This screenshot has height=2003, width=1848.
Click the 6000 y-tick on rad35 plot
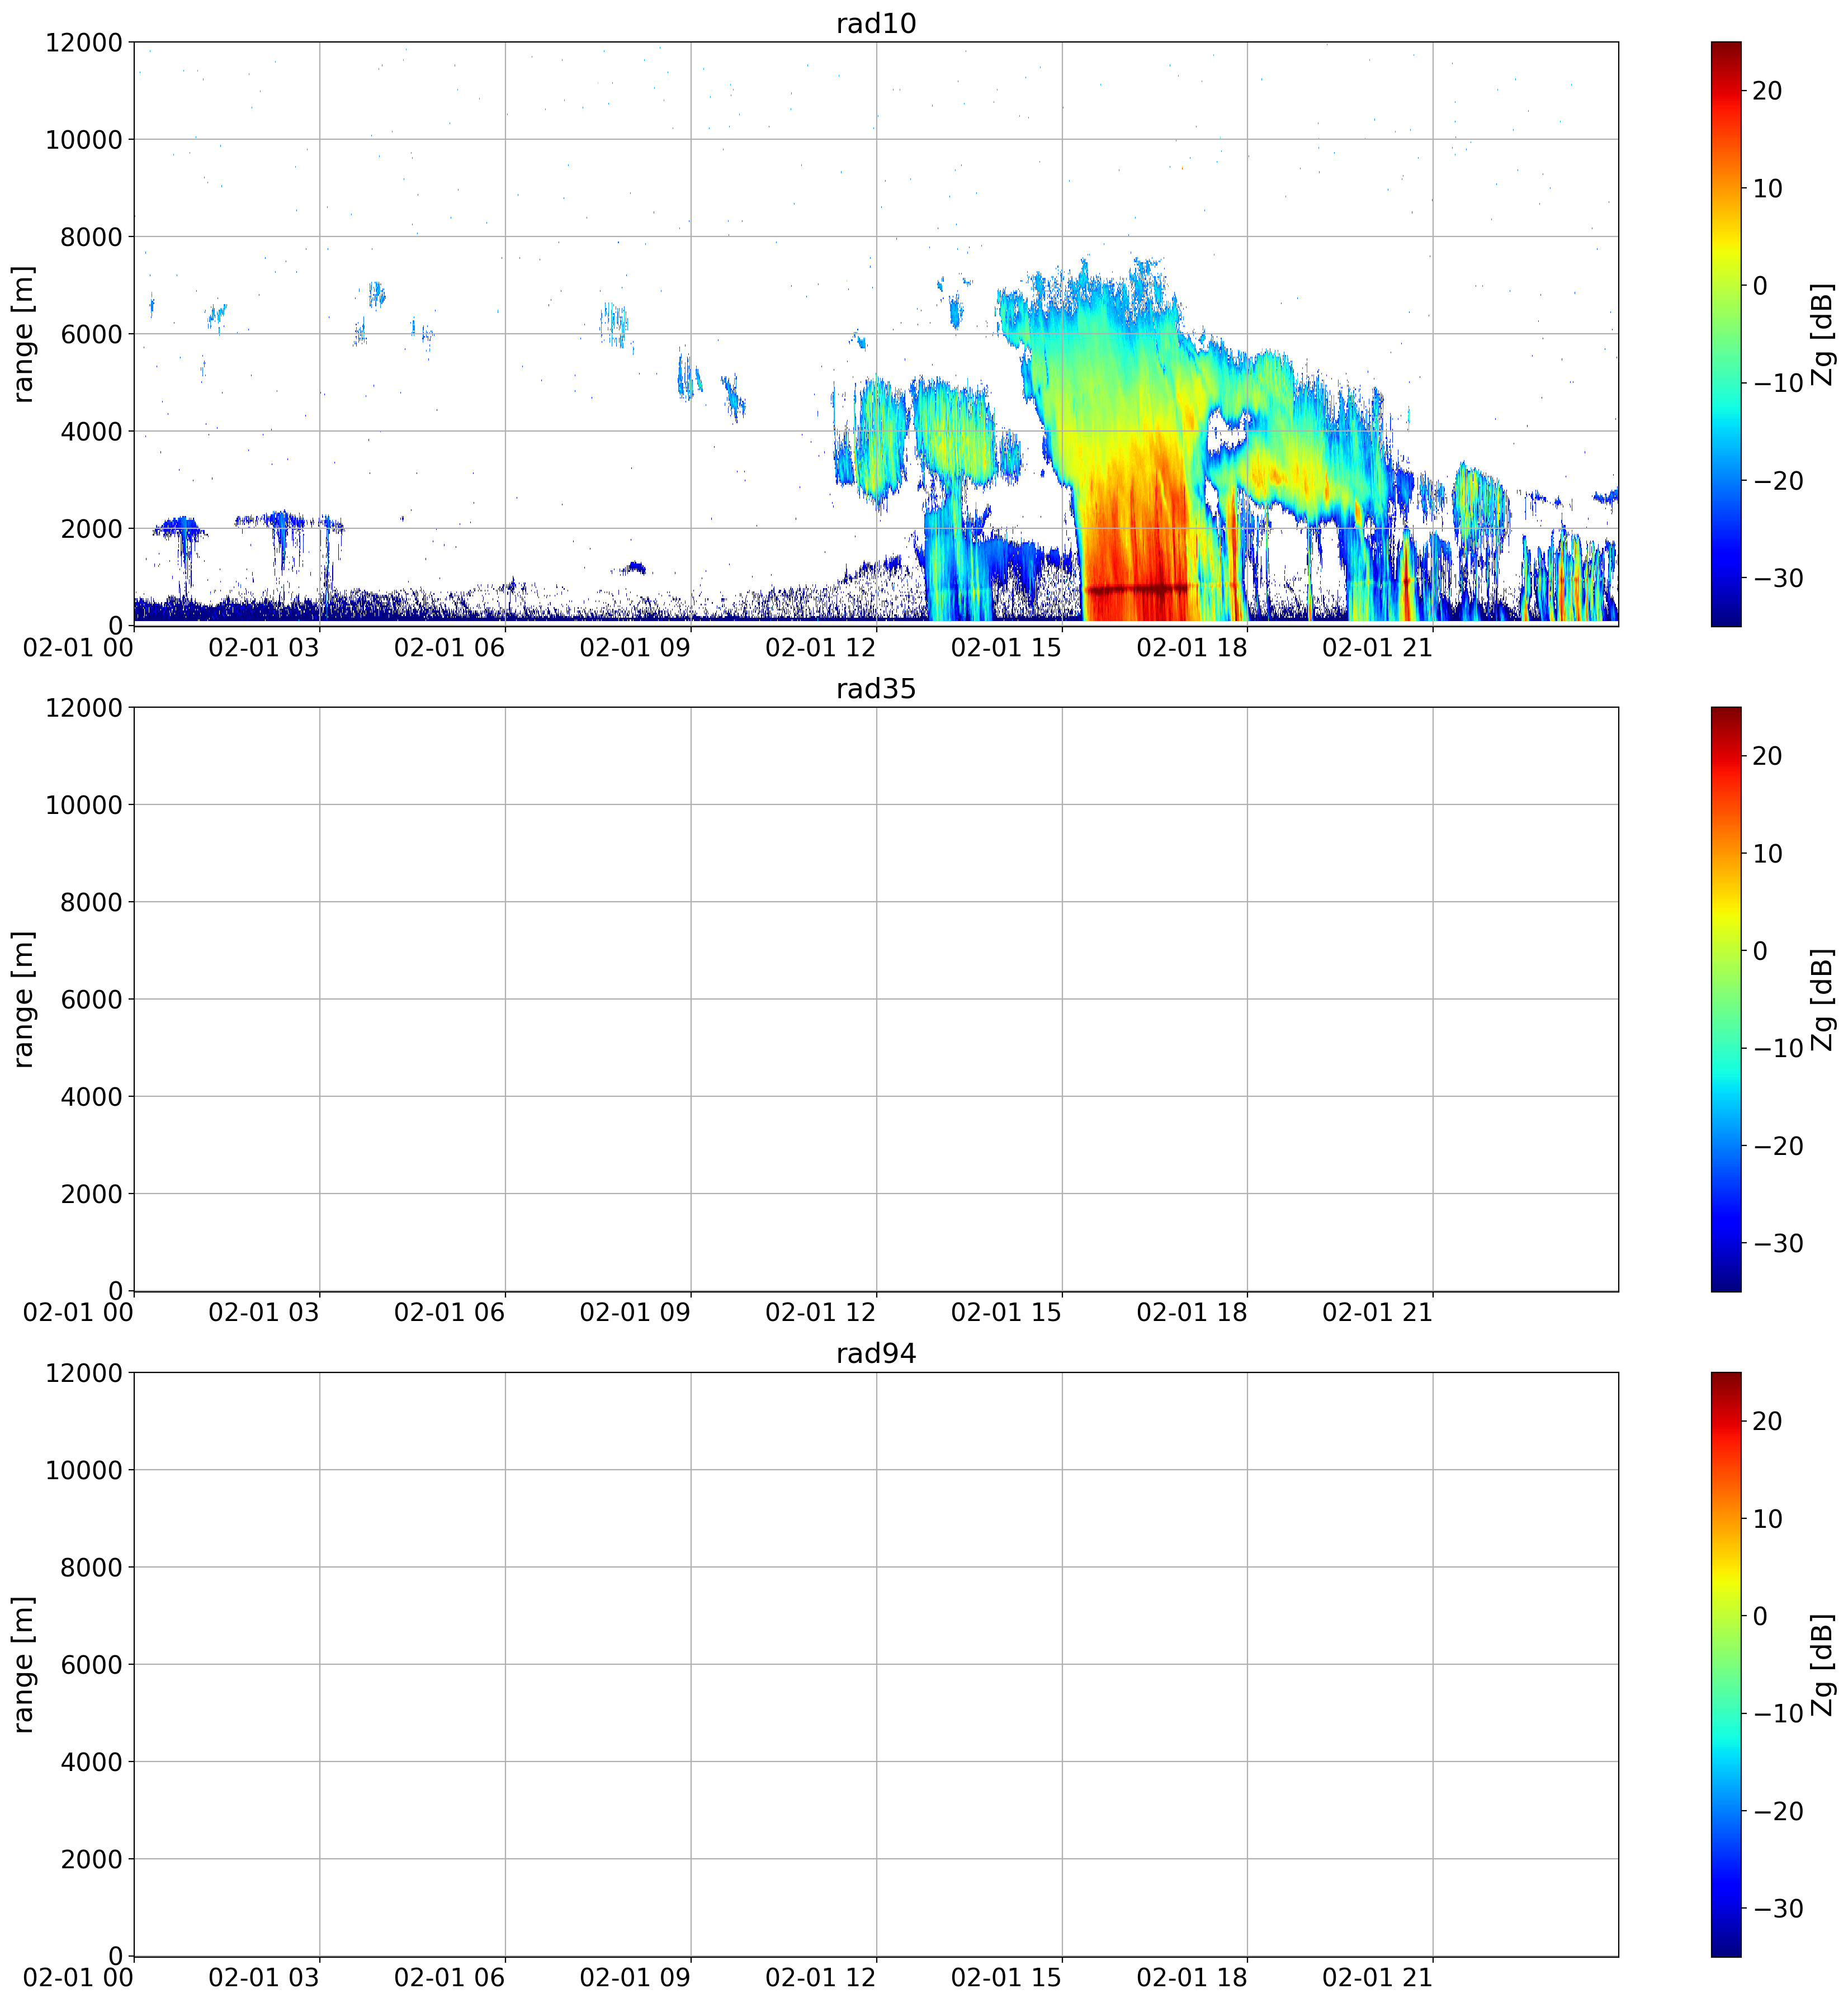pyautogui.click(x=92, y=999)
